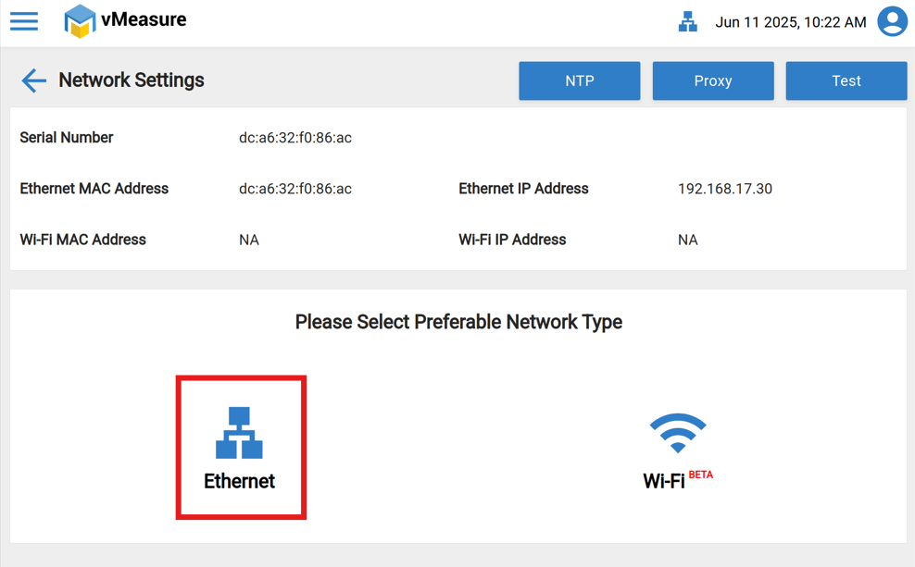915x567 pixels.
Task: Click the network status icon in header
Action: pos(687,22)
